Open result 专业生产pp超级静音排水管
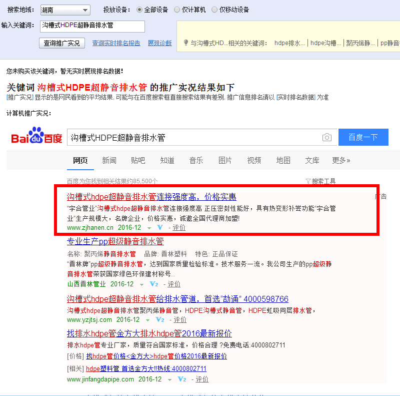The height and width of the screenshot is (396, 400). [x=115, y=241]
